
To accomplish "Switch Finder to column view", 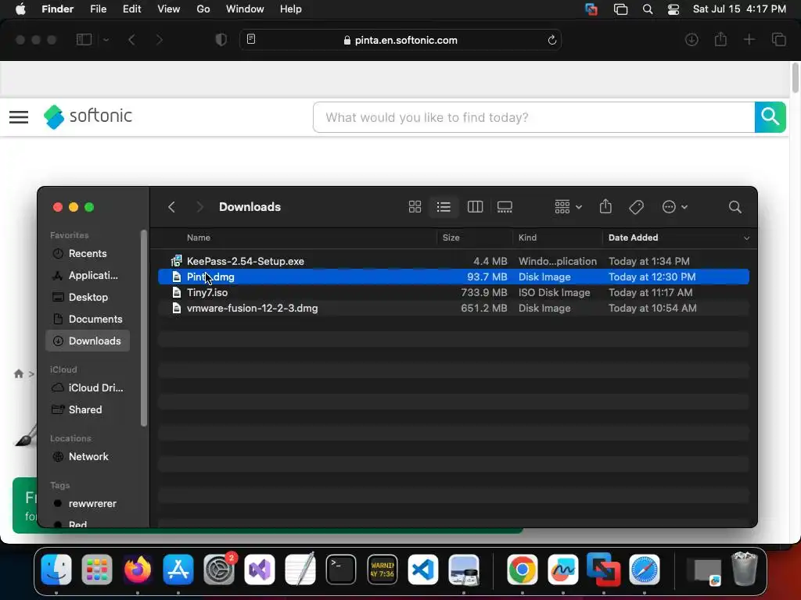I will click(x=475, y=206).
